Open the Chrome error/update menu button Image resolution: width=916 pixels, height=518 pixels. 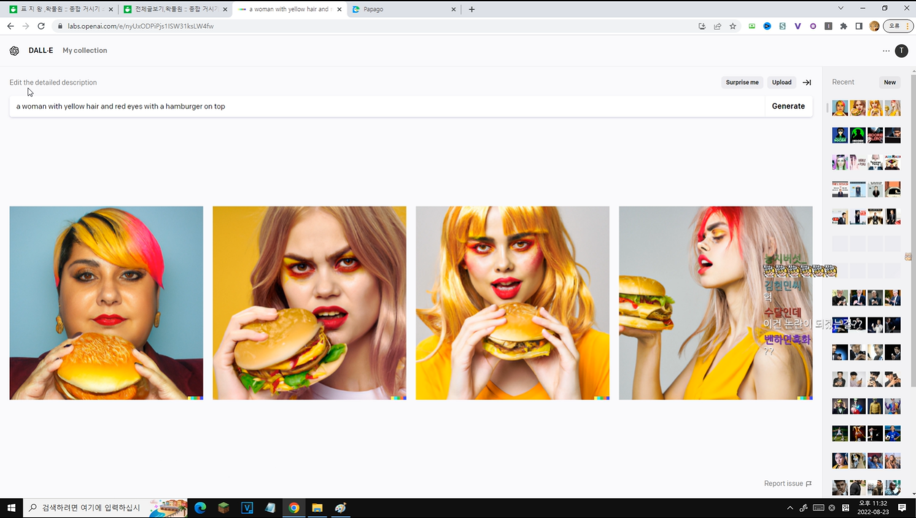898,26
